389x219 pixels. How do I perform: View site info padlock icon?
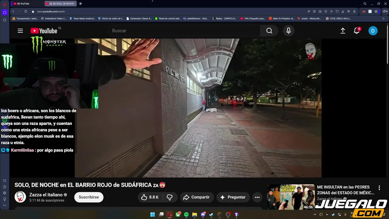[x=33, y=11]
